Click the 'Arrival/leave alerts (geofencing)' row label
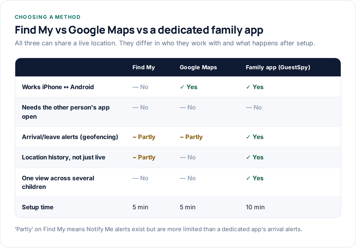The image size is (356, 248). pyautogui.click(x=70, y=137)
